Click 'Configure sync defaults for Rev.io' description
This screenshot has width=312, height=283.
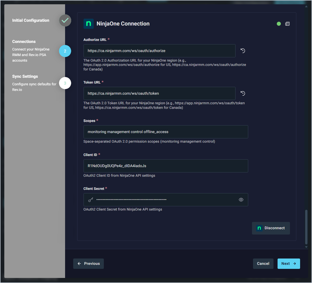coord(34,87)
